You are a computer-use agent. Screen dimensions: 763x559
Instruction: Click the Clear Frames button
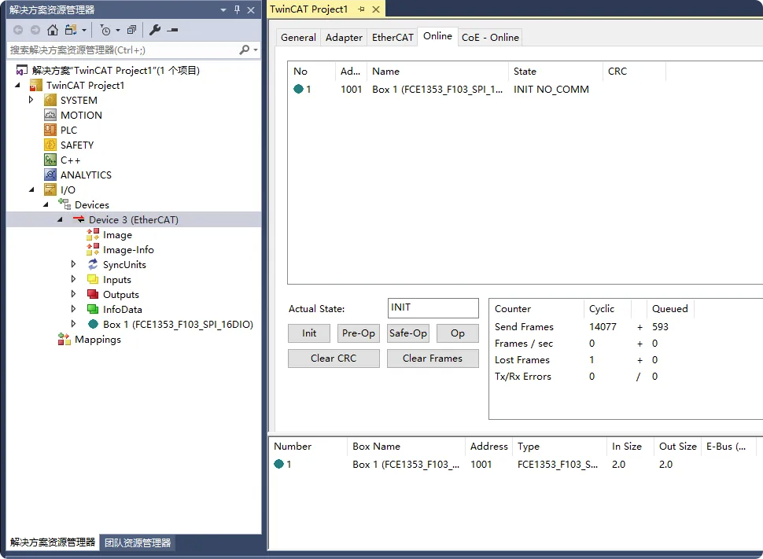click(x=433, y=359)
